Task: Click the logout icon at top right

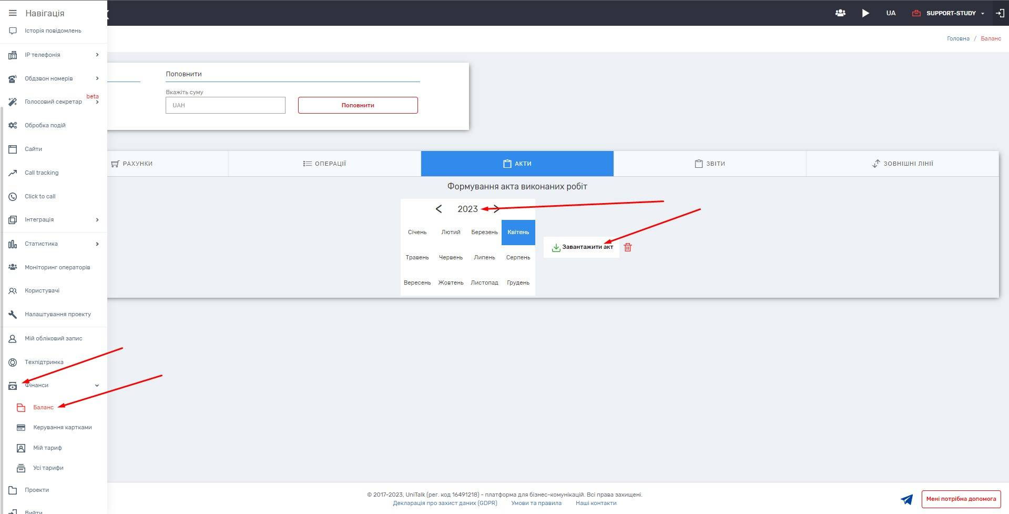Action: click(x=1000, y=13)
